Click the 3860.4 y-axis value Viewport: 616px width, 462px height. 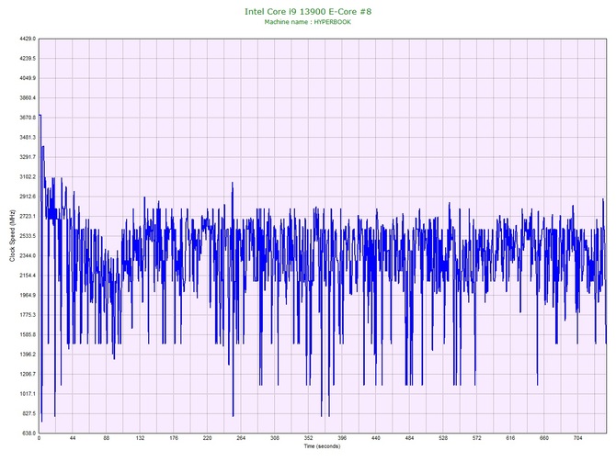click(28, 97)
